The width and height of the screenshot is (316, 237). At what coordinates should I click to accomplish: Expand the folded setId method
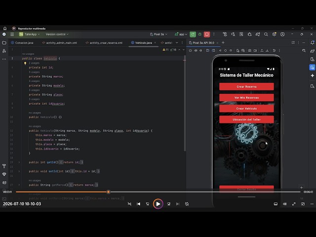pos(19,171)
